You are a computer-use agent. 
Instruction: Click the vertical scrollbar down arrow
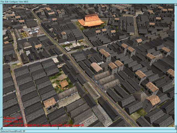(x=176, y=126)
